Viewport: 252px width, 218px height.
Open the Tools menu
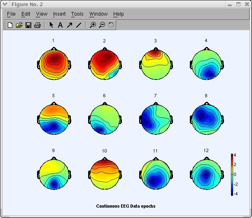pos(77,14)
